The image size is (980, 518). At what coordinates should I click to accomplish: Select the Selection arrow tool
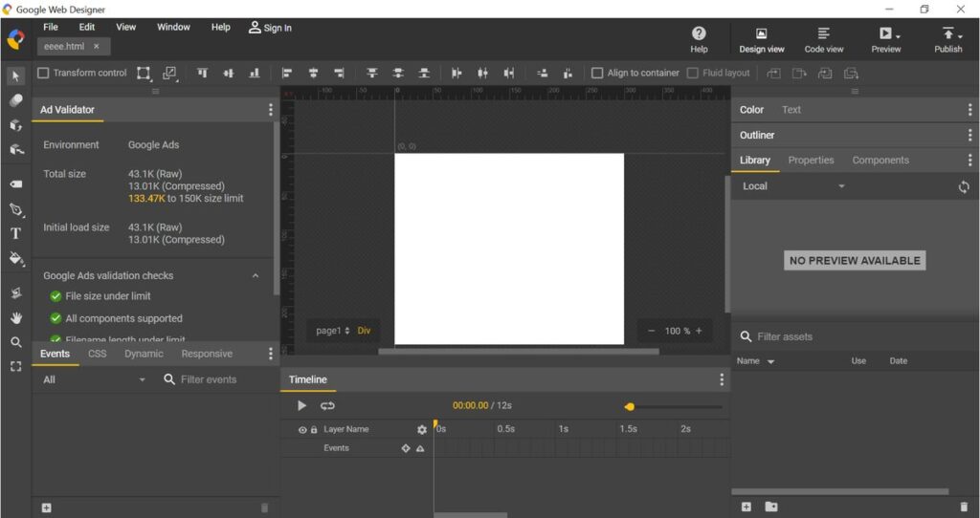tap(15, 76)
